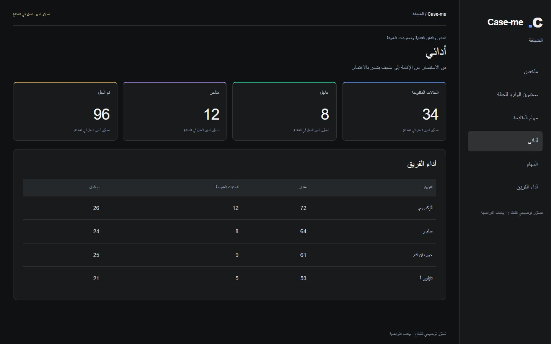Click resolved value 24 for سام ر.
Image resolution: width=551 pixels, height=344 pixels.
[x=96, y=231]
